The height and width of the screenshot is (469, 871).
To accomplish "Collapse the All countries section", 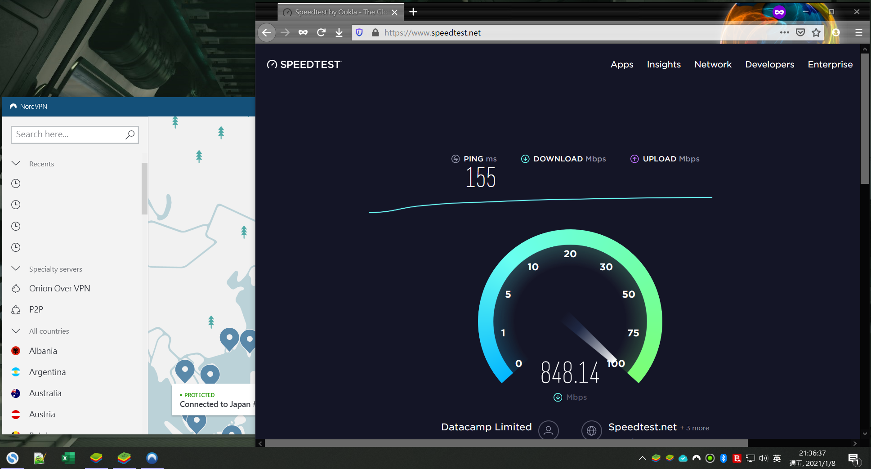I will point(16,331).
